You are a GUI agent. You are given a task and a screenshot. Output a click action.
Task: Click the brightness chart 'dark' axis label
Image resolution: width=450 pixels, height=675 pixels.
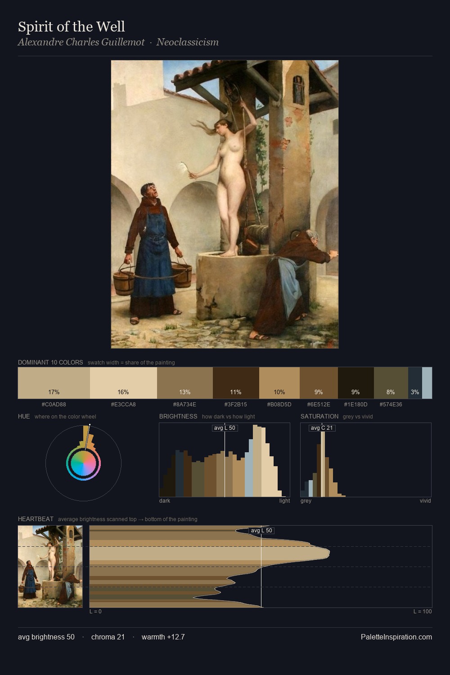(x=165, y=501)
